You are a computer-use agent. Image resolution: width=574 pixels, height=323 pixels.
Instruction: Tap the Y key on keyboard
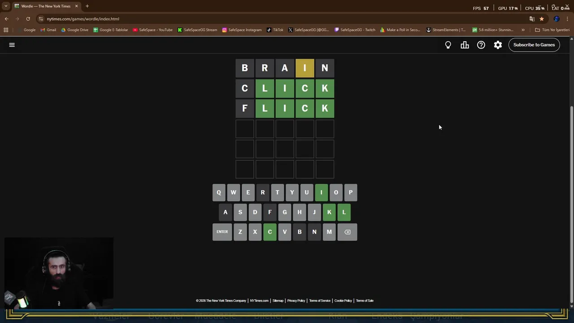(292, 192)
